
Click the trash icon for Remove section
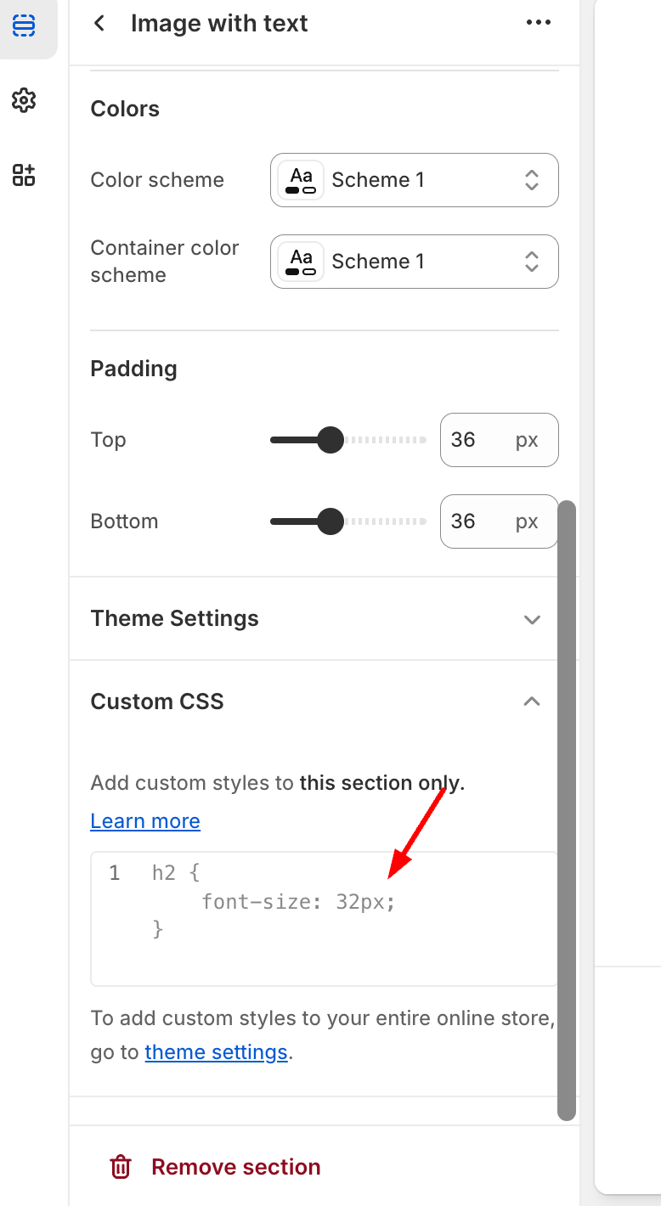pyautogui.click(x=121, y=1167)
